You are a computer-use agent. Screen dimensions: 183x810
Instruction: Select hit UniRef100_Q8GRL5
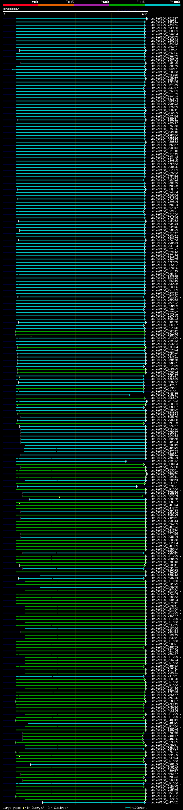tap(164, 59)
